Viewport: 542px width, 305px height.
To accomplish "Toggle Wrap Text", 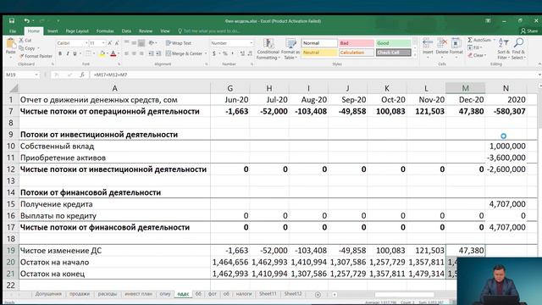I will click(179, 43).
